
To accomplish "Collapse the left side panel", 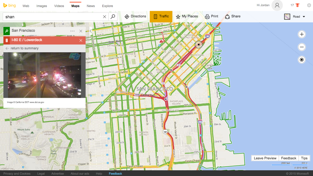I will point(91,31).
